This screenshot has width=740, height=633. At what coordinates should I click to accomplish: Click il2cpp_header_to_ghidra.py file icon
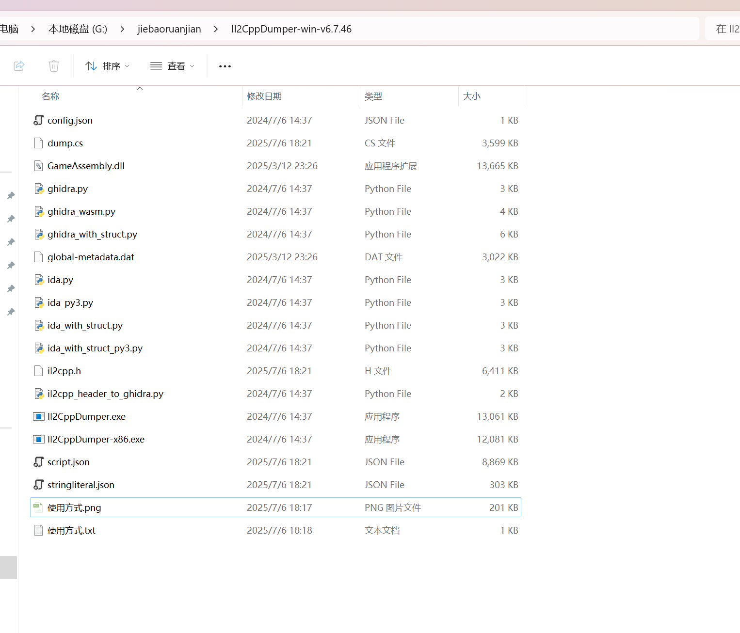coord(39,394)
